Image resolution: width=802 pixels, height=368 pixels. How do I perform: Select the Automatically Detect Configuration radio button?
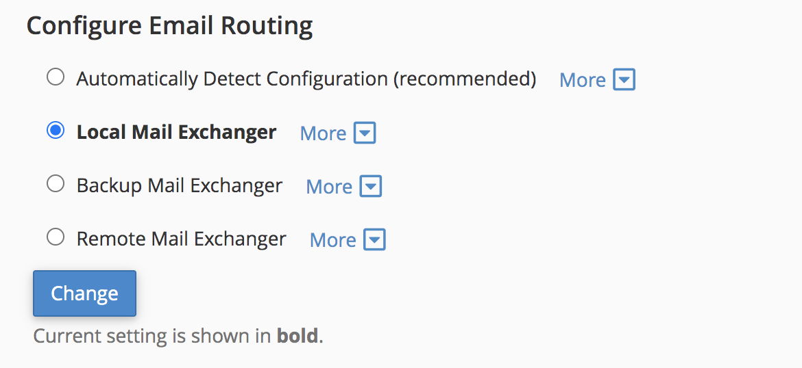pyautogui.click(x=56, y=77)
